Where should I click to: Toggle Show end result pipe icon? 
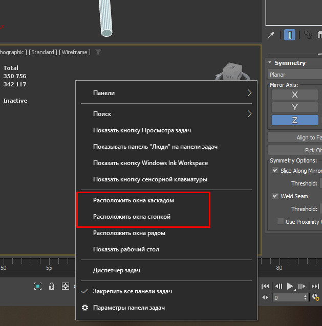tap(290, 35)
